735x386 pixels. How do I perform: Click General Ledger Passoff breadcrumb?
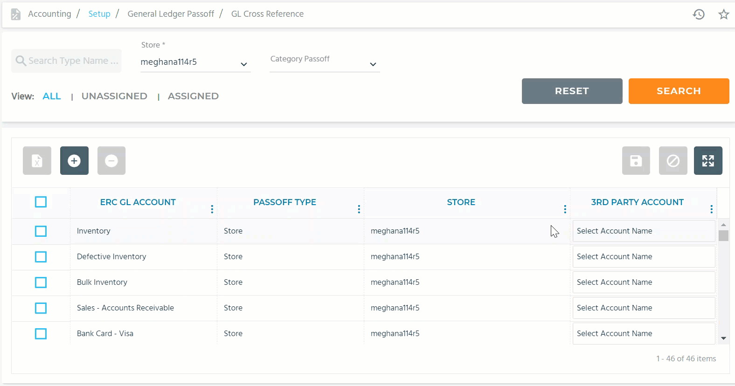point(171,14)
